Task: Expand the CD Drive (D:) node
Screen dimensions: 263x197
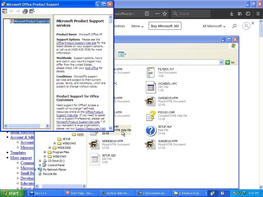Action: coord(40,161)
